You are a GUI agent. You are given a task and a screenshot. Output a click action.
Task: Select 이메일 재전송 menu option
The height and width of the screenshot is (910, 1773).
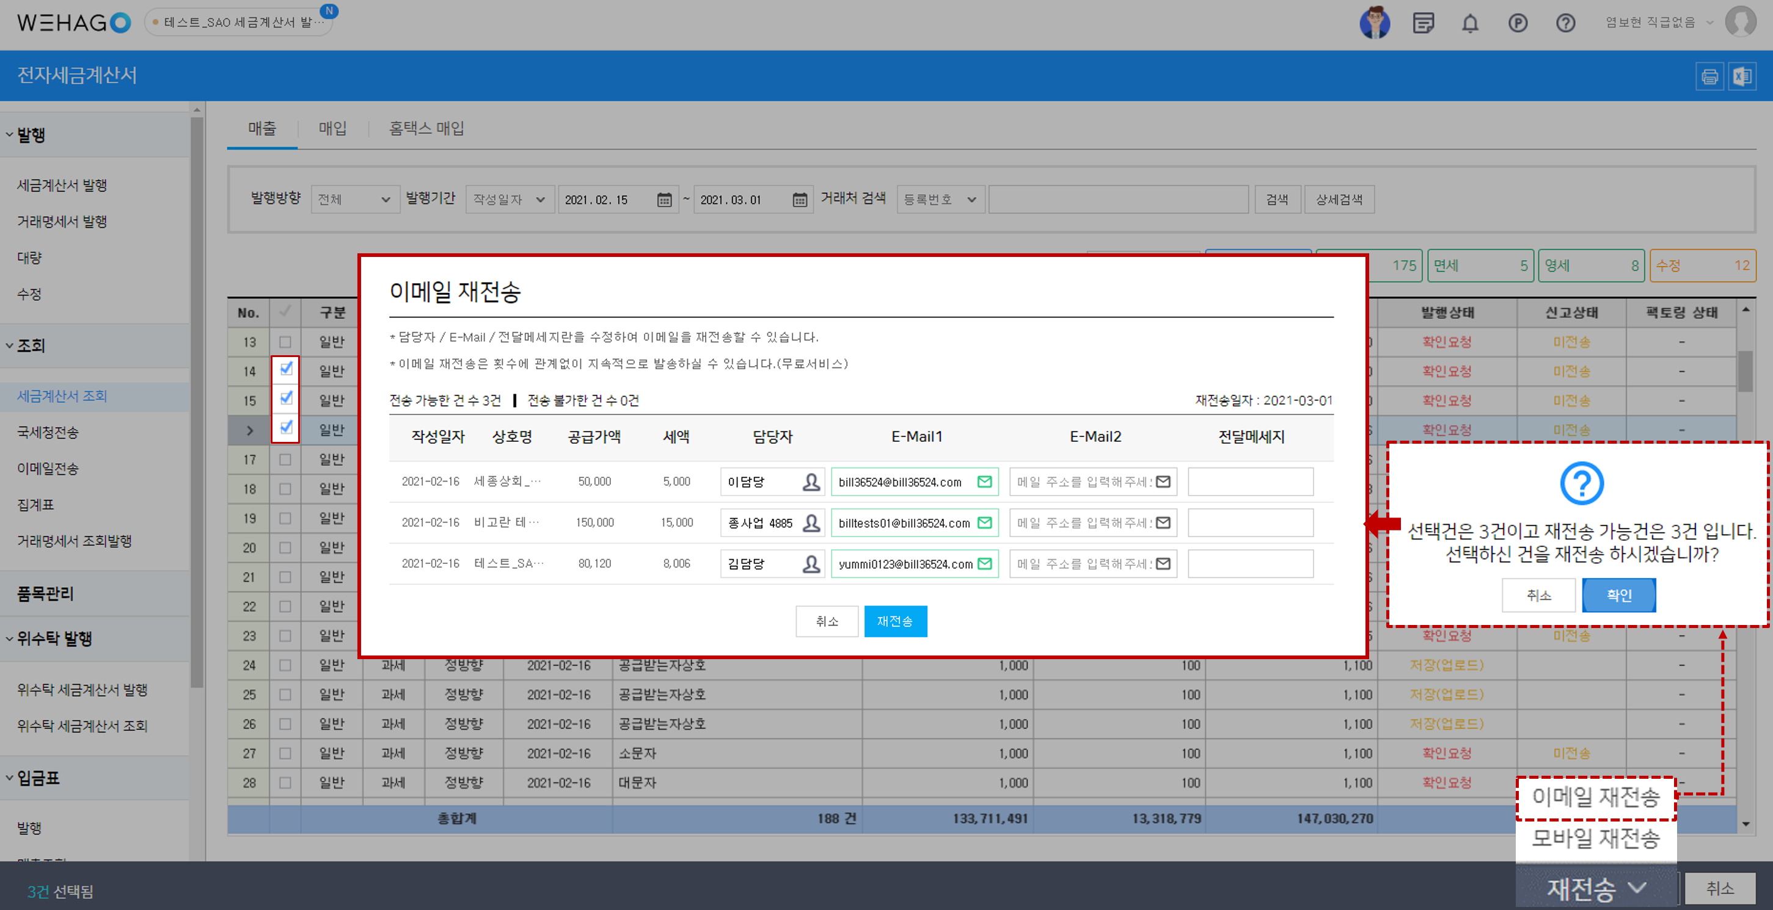(1595, 797)
